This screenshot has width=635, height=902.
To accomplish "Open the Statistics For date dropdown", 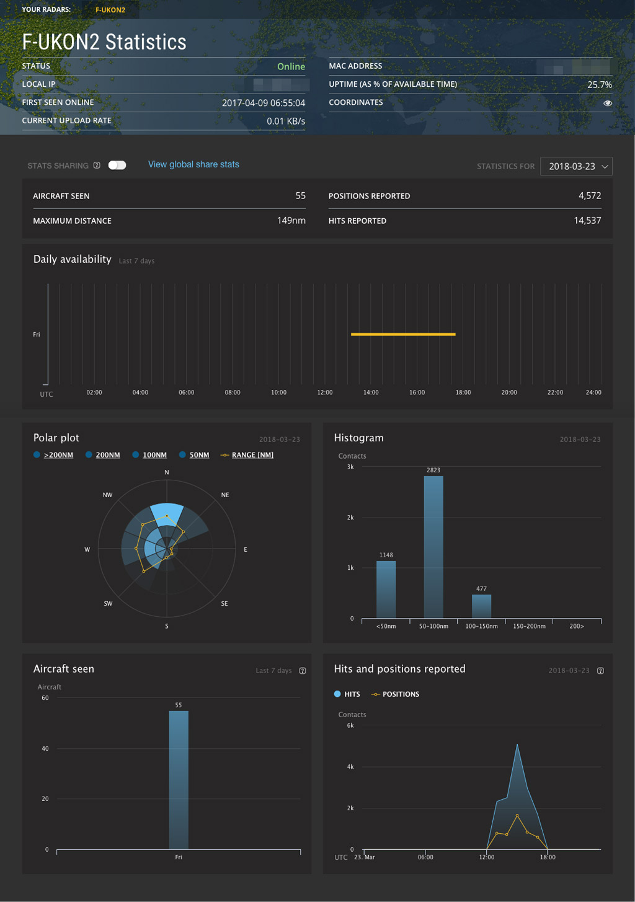I will pyautogui.click(x=577, y=166).
